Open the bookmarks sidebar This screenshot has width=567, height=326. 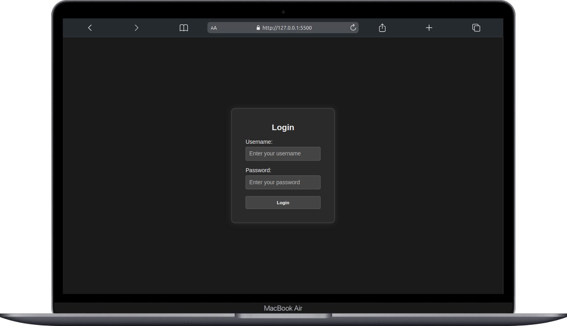(184, 28)
